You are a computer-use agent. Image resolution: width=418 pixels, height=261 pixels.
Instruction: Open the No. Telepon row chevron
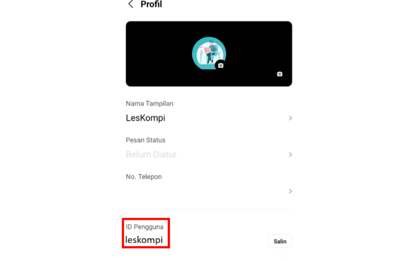click(291, 191)
